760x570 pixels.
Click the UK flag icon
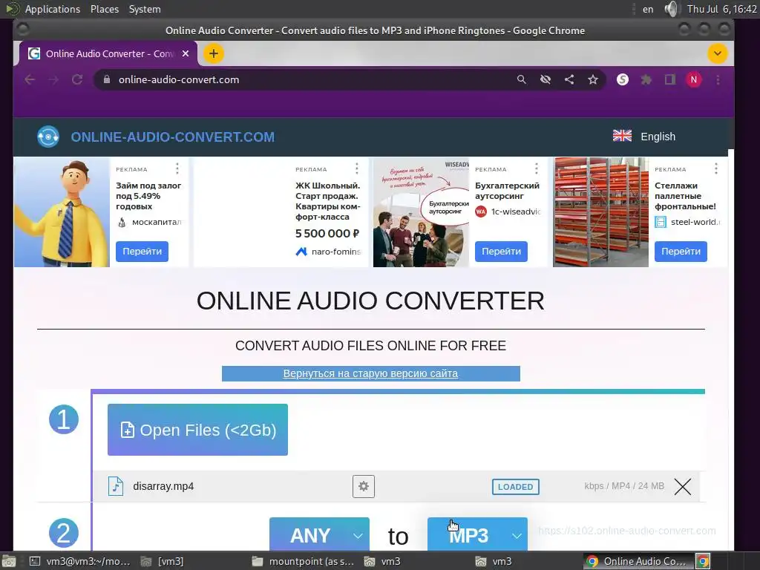tap(623, 136)
